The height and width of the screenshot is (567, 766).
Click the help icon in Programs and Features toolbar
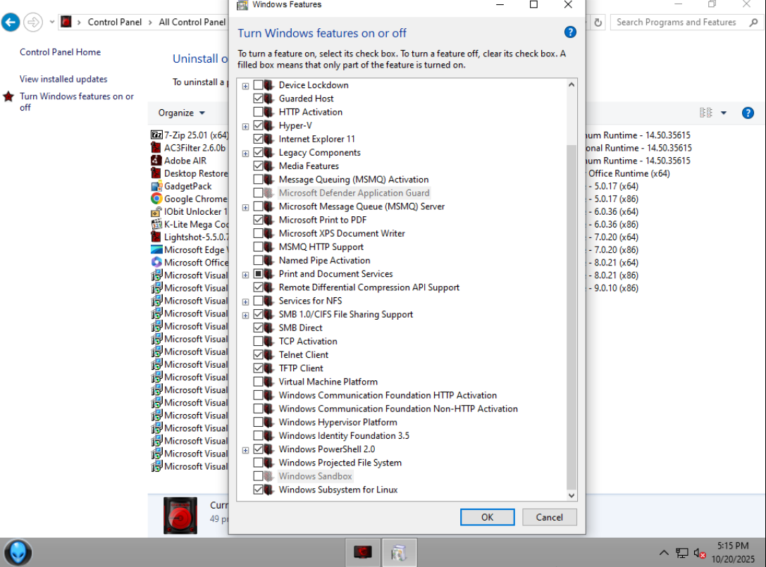coord(748,113)
